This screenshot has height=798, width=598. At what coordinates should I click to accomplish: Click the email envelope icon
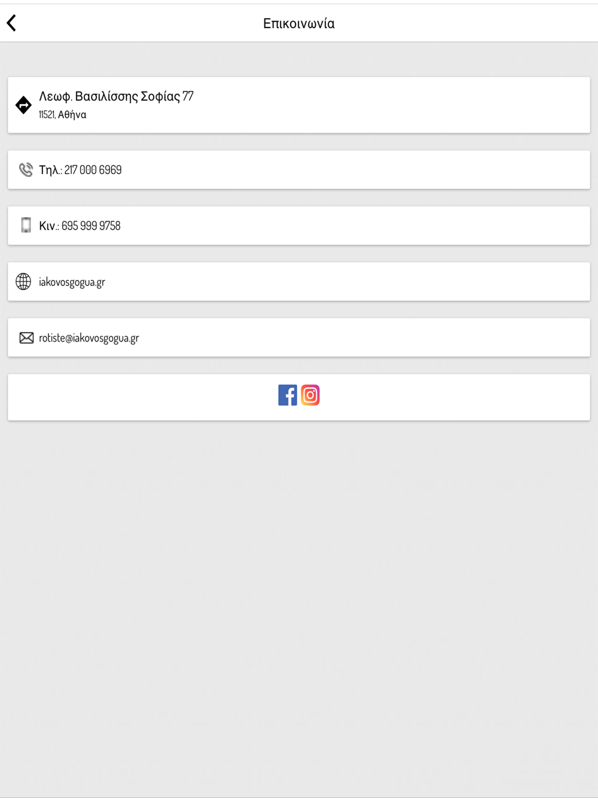click(x=26, y=338)
